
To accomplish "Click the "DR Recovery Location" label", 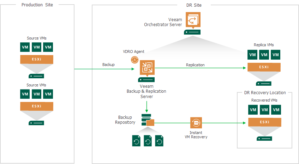I will click(x=265, y=93).
